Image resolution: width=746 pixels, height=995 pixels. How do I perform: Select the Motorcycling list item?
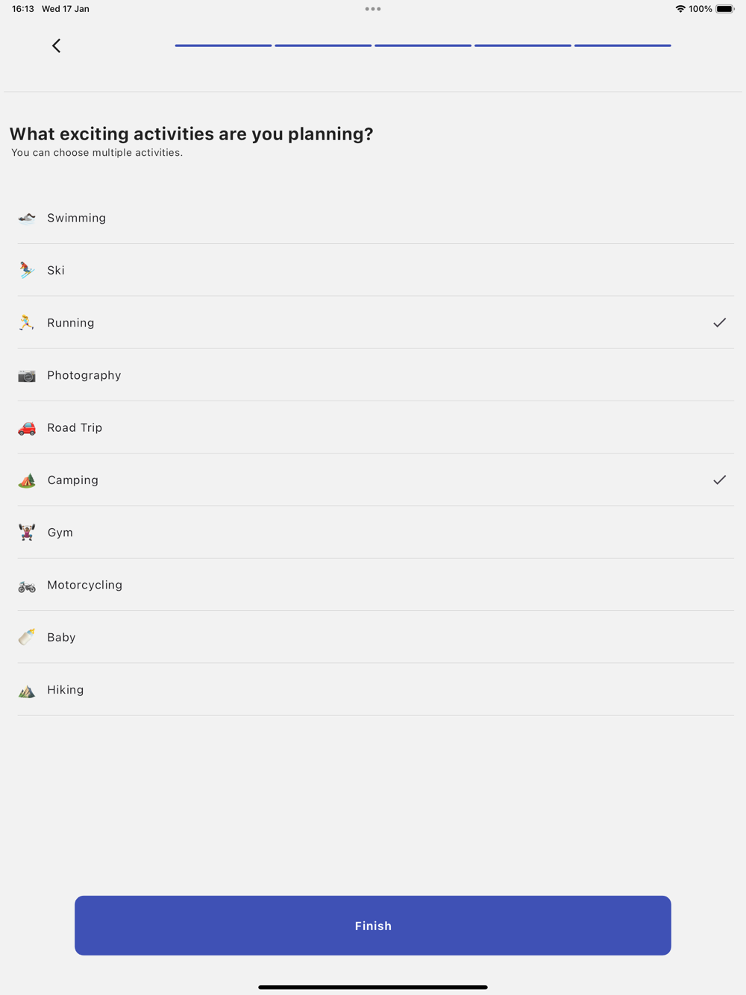85,585
